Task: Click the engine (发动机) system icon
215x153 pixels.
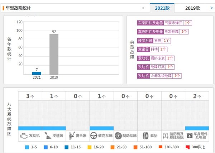Action: point(23,136)
